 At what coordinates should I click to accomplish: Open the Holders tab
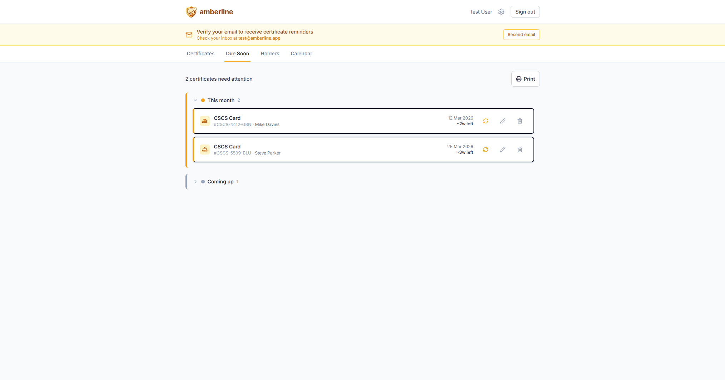(270, 54)
